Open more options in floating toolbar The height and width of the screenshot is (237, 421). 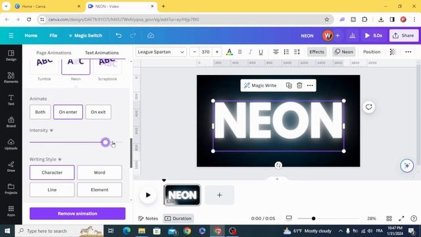coord(310,86)
